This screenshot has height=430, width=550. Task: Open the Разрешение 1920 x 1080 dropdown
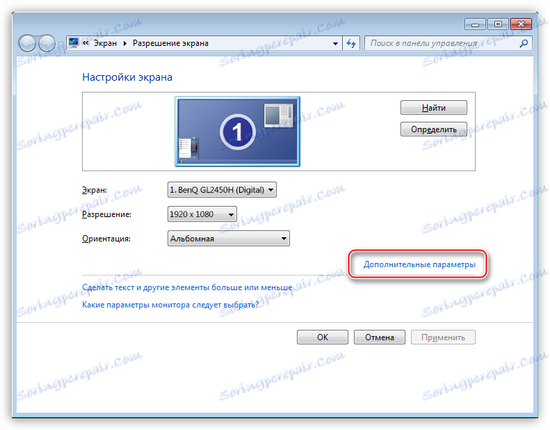tap(202, 214)
